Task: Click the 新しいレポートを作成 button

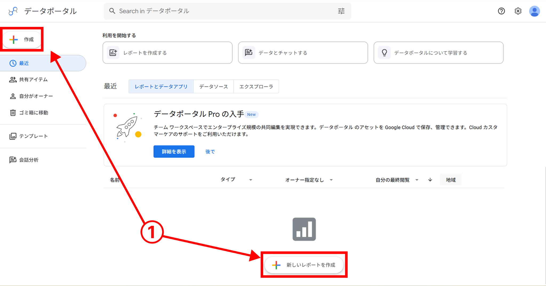Action: click(304, 265)
